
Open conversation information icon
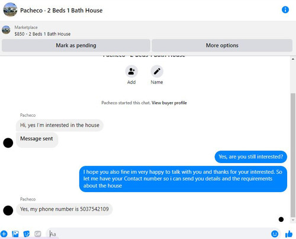(285, 9)
